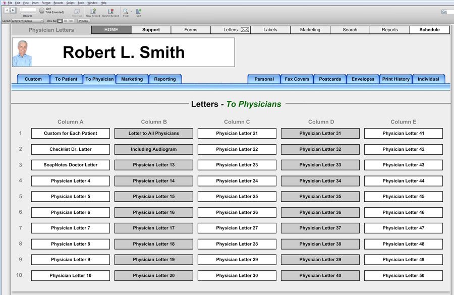Image resolution: width=454 pixels, height=295 pixels.
Task: Switch to List view icon
Action: pos(66,21)
